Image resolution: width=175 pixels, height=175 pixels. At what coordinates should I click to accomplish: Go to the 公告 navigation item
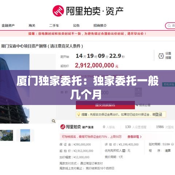tap(76, 26)
